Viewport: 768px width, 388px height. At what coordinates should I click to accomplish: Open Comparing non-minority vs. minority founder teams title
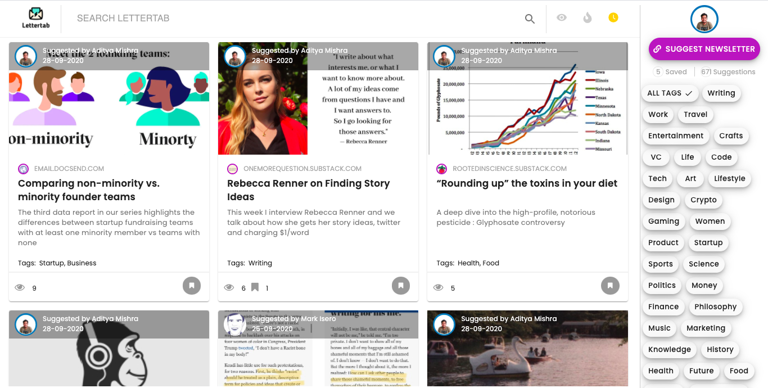point(89,190)
